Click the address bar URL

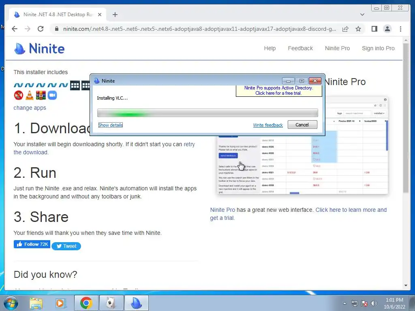199,29
